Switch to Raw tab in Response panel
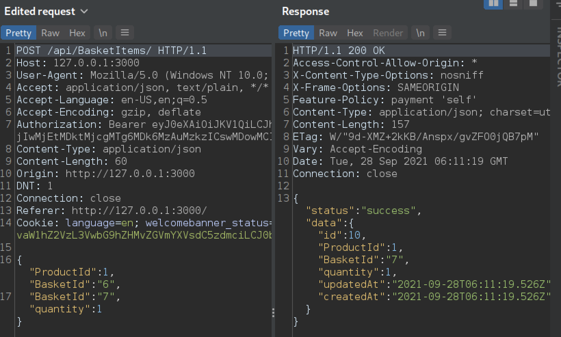The width and height of the screenshot is (561, 337). 328,33
